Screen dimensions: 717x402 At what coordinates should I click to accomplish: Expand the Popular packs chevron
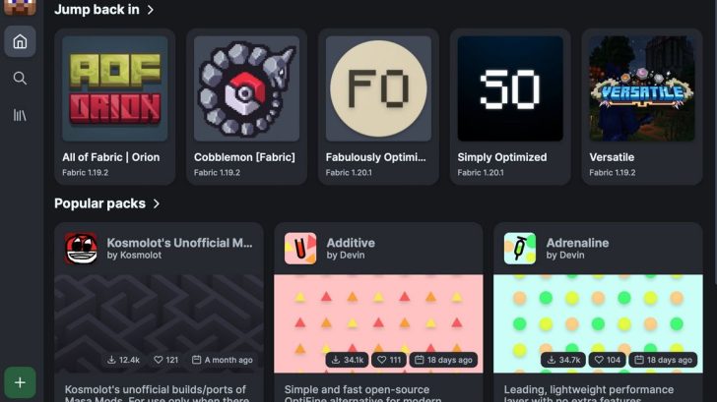pos(157,203)
